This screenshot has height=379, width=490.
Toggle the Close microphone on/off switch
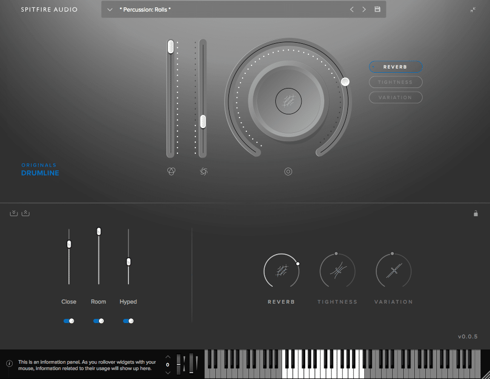click(x=68, y=320)
